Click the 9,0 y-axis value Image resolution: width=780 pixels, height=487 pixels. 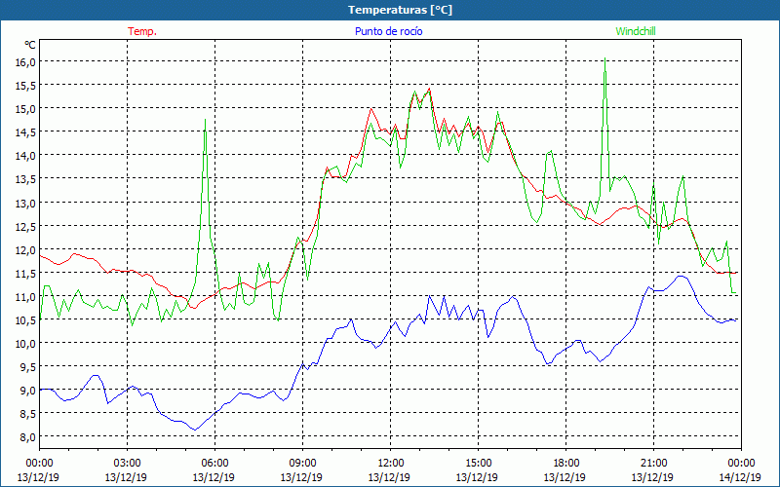(x=29, y=391)
